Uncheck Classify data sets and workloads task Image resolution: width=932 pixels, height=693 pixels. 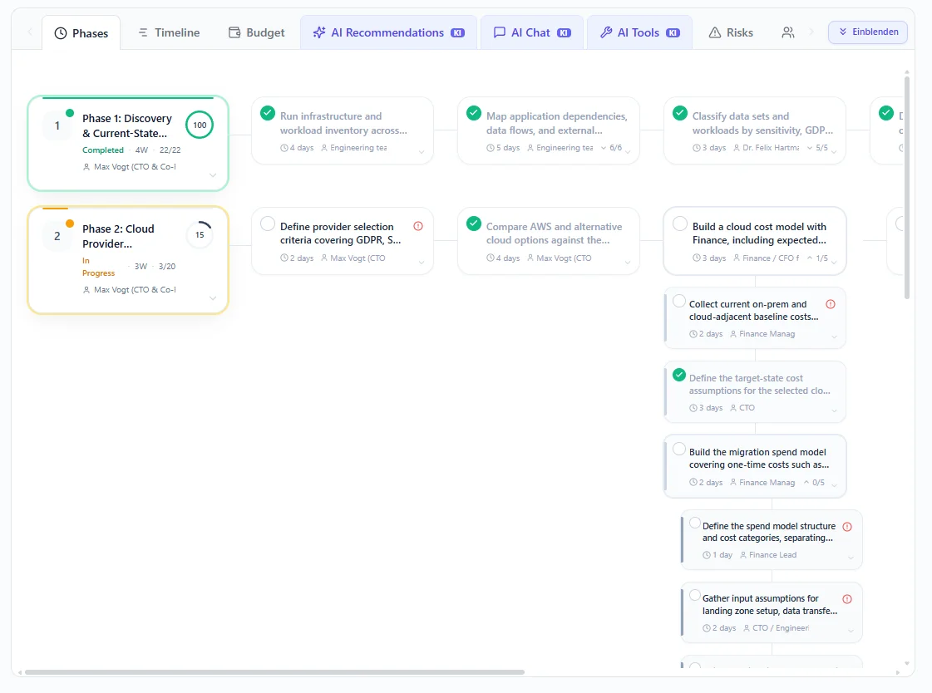(680, 113)
